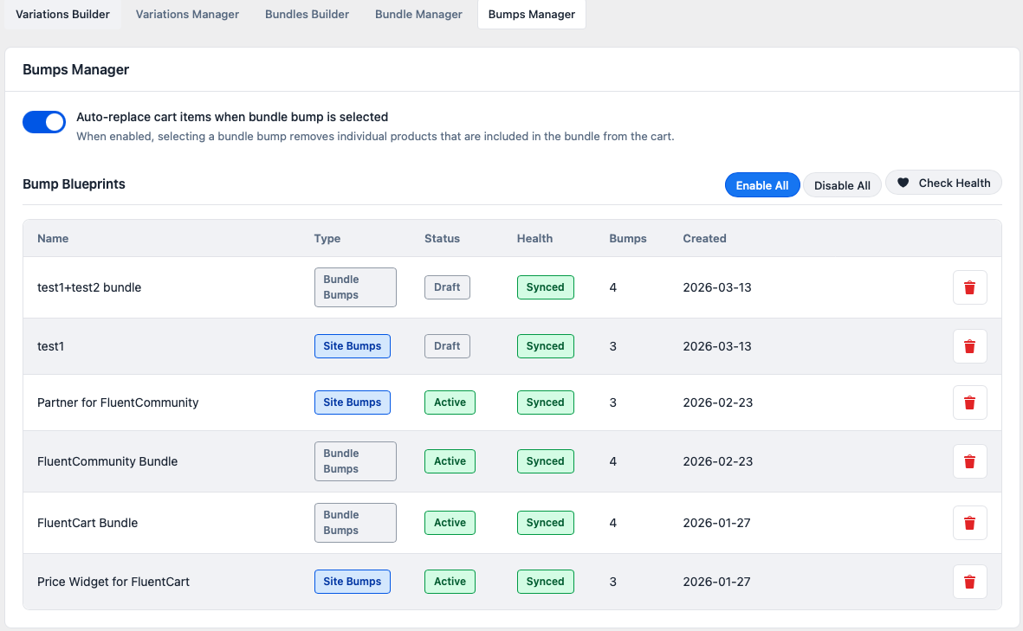This screenshot has height=631, width=1023.
Task: Click the Enable All button
Action: [762, 185]
